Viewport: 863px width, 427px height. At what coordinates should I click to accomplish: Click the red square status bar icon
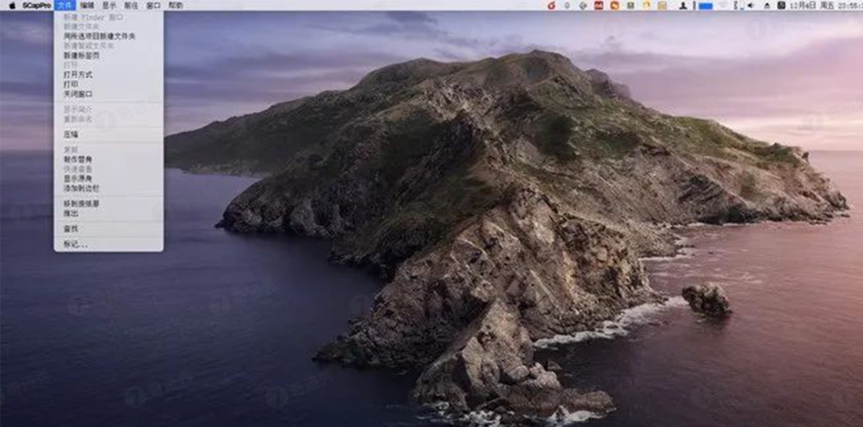599,6
